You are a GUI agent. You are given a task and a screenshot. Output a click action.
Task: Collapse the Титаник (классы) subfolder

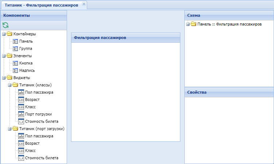[9, 85]
